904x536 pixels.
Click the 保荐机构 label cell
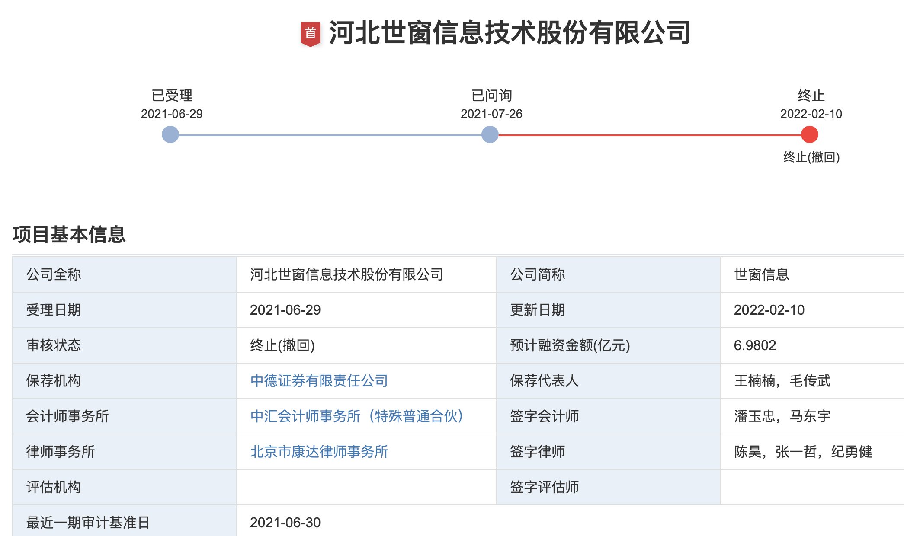pos(125,381)
